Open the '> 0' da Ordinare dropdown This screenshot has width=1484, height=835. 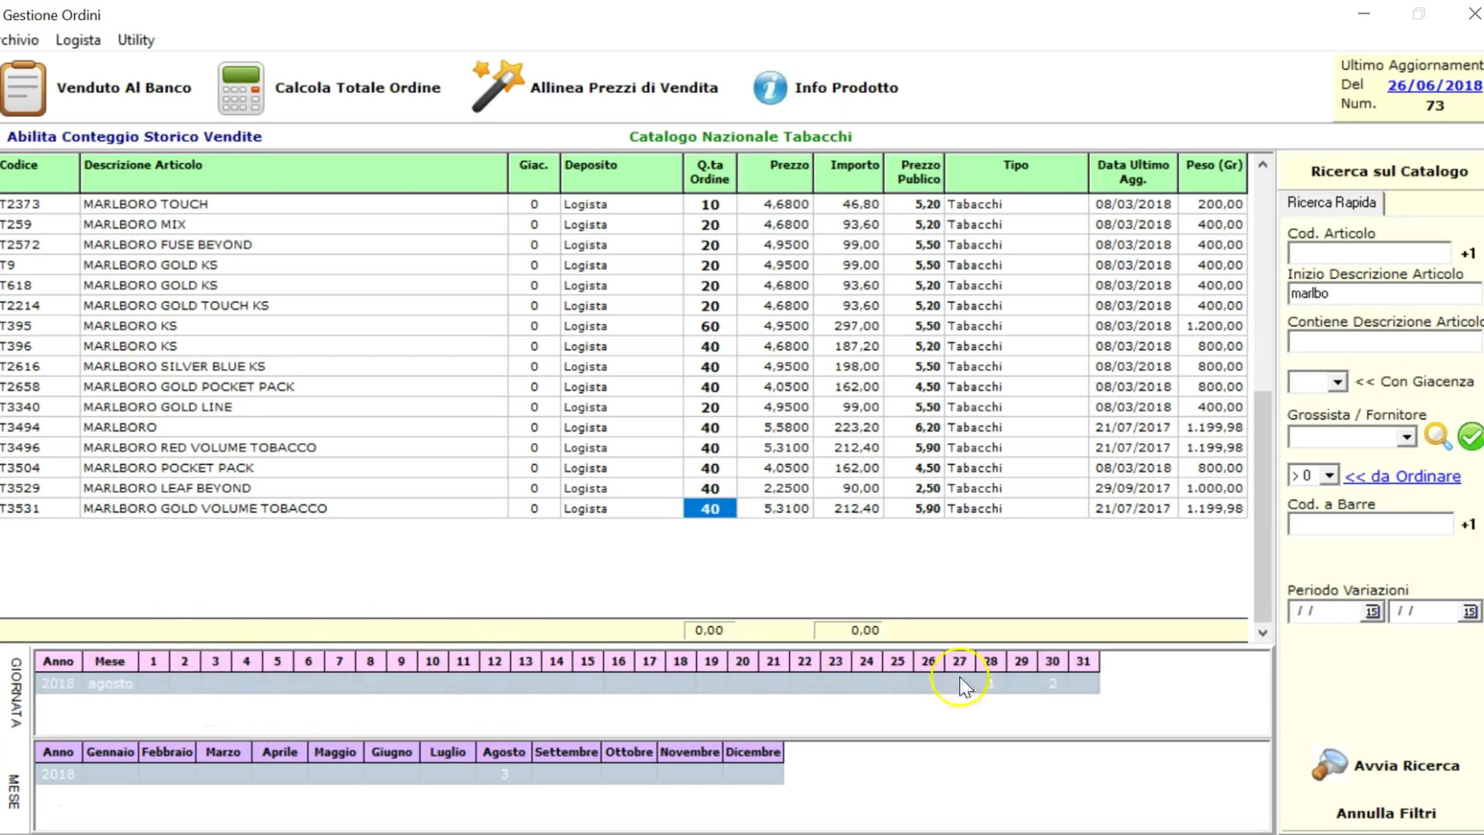coord(1329,476)
